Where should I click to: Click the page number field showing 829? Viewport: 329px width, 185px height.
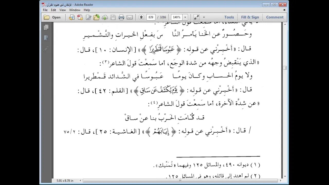[x=151, y=17]
